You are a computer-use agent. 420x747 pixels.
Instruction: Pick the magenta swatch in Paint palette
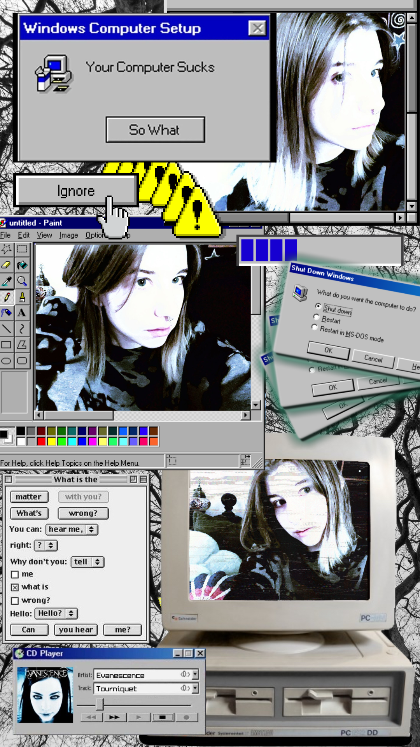coord(92,441)
